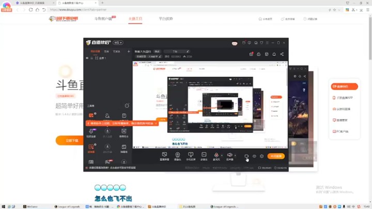Click the screen icon under the mouse cursor
This screenshot has width=372, height=209.
point(246,156)
